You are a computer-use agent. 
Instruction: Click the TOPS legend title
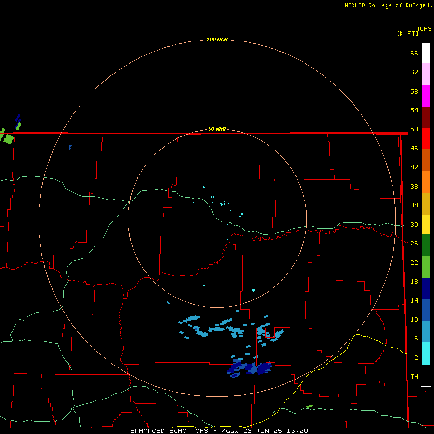pos(424,28)
